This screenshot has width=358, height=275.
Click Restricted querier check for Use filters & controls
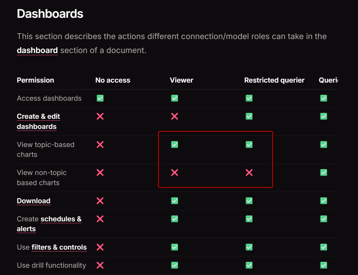tap(249, 247)
